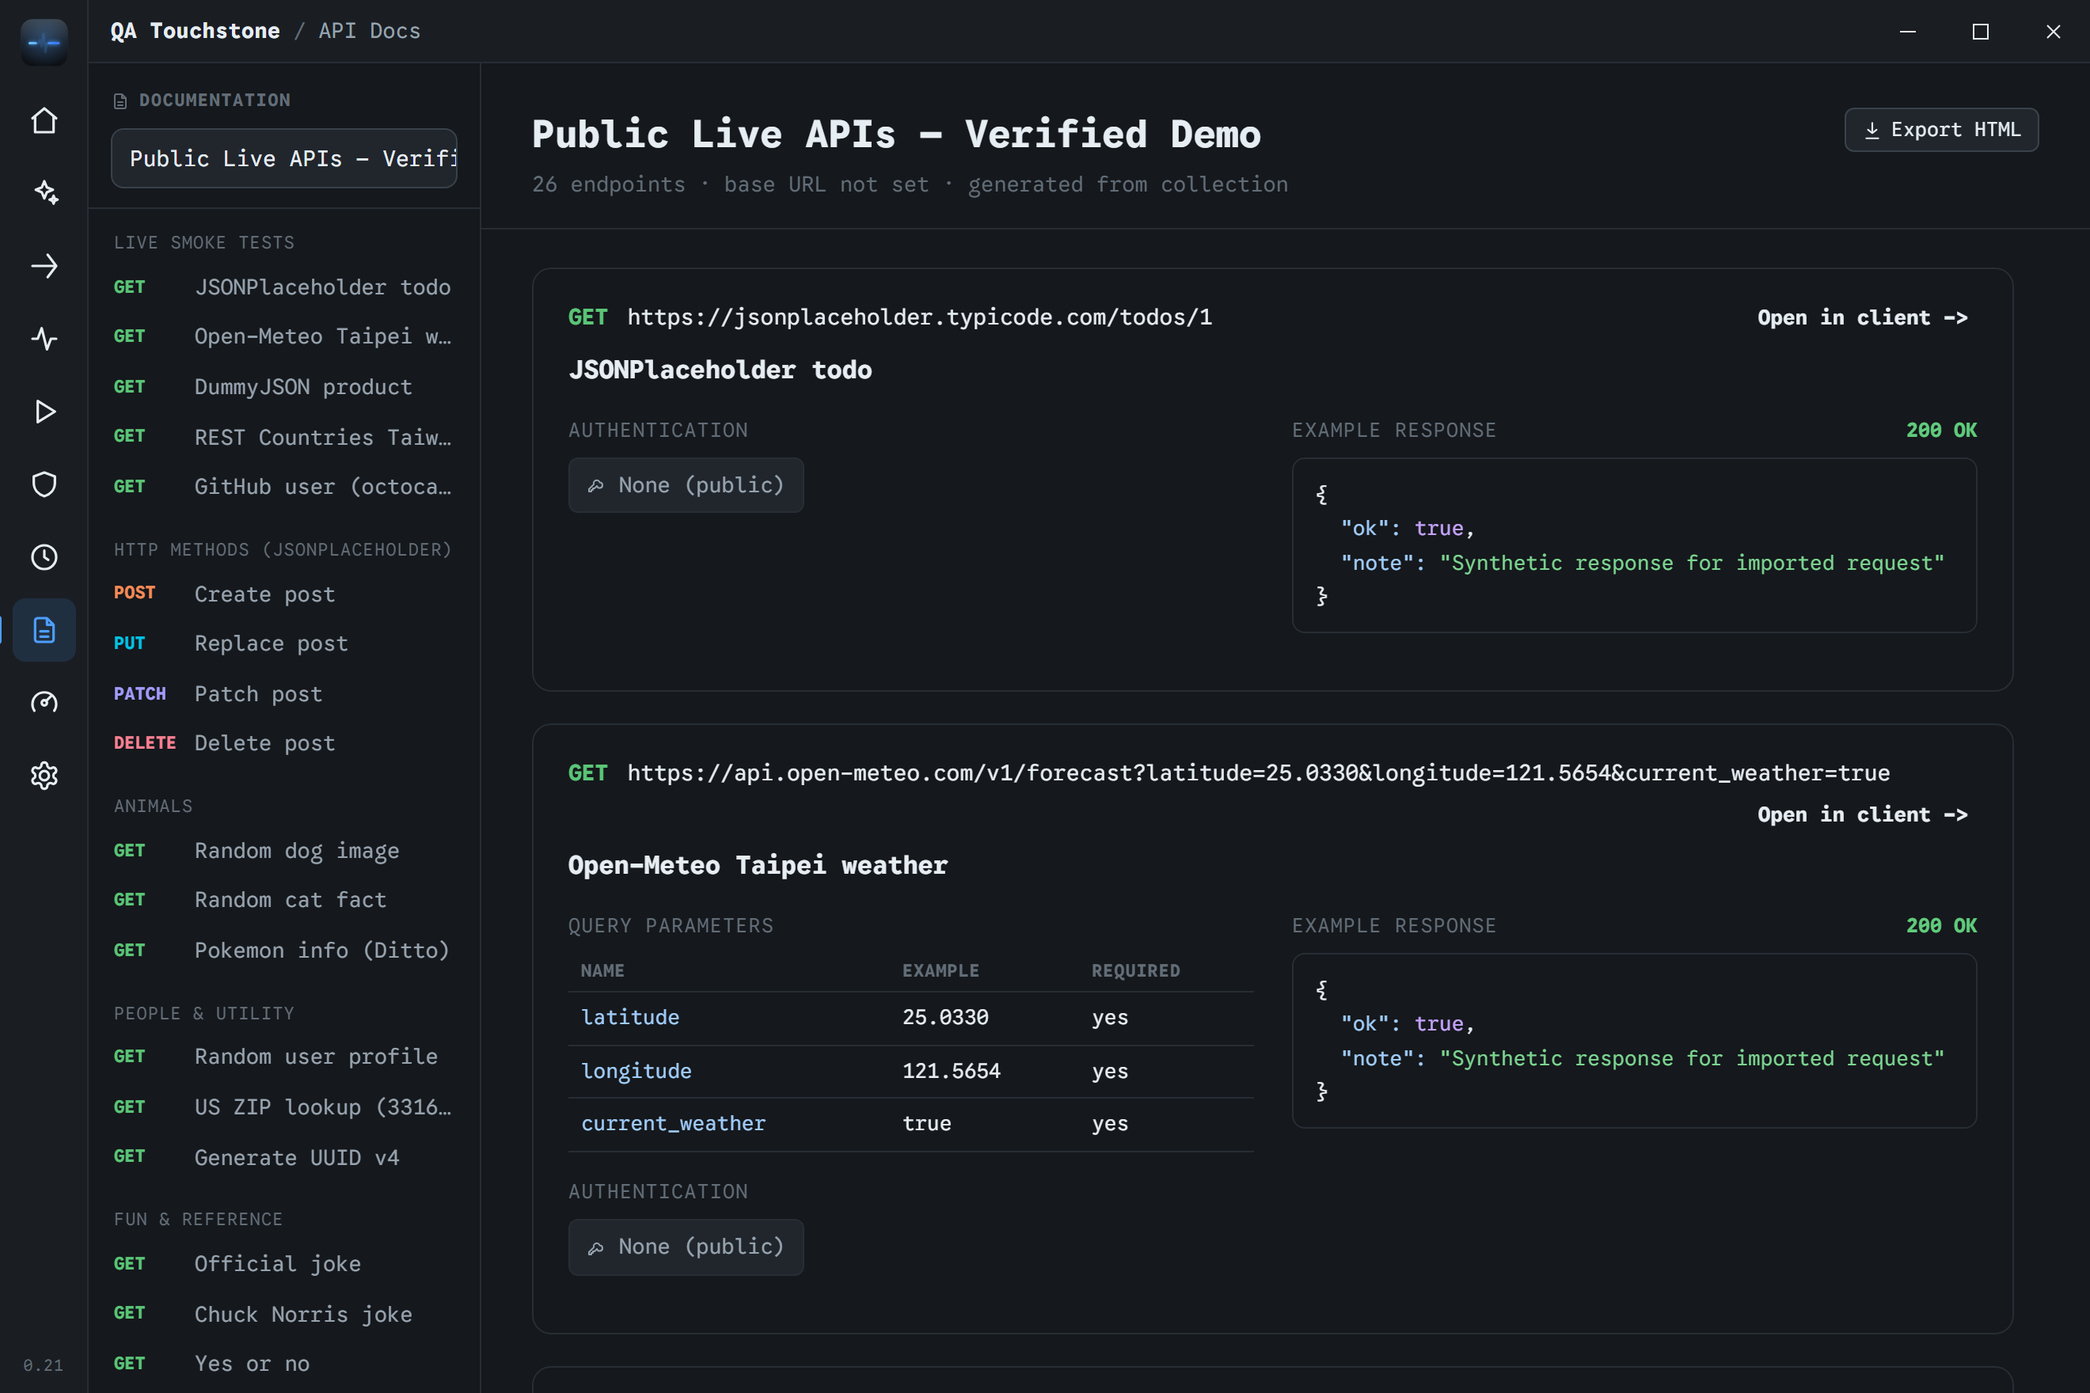Viewport: 2090px width, 1393px height.
Task: Click the 200 OK status for JSONPlaceholder
Action: 1940,430
